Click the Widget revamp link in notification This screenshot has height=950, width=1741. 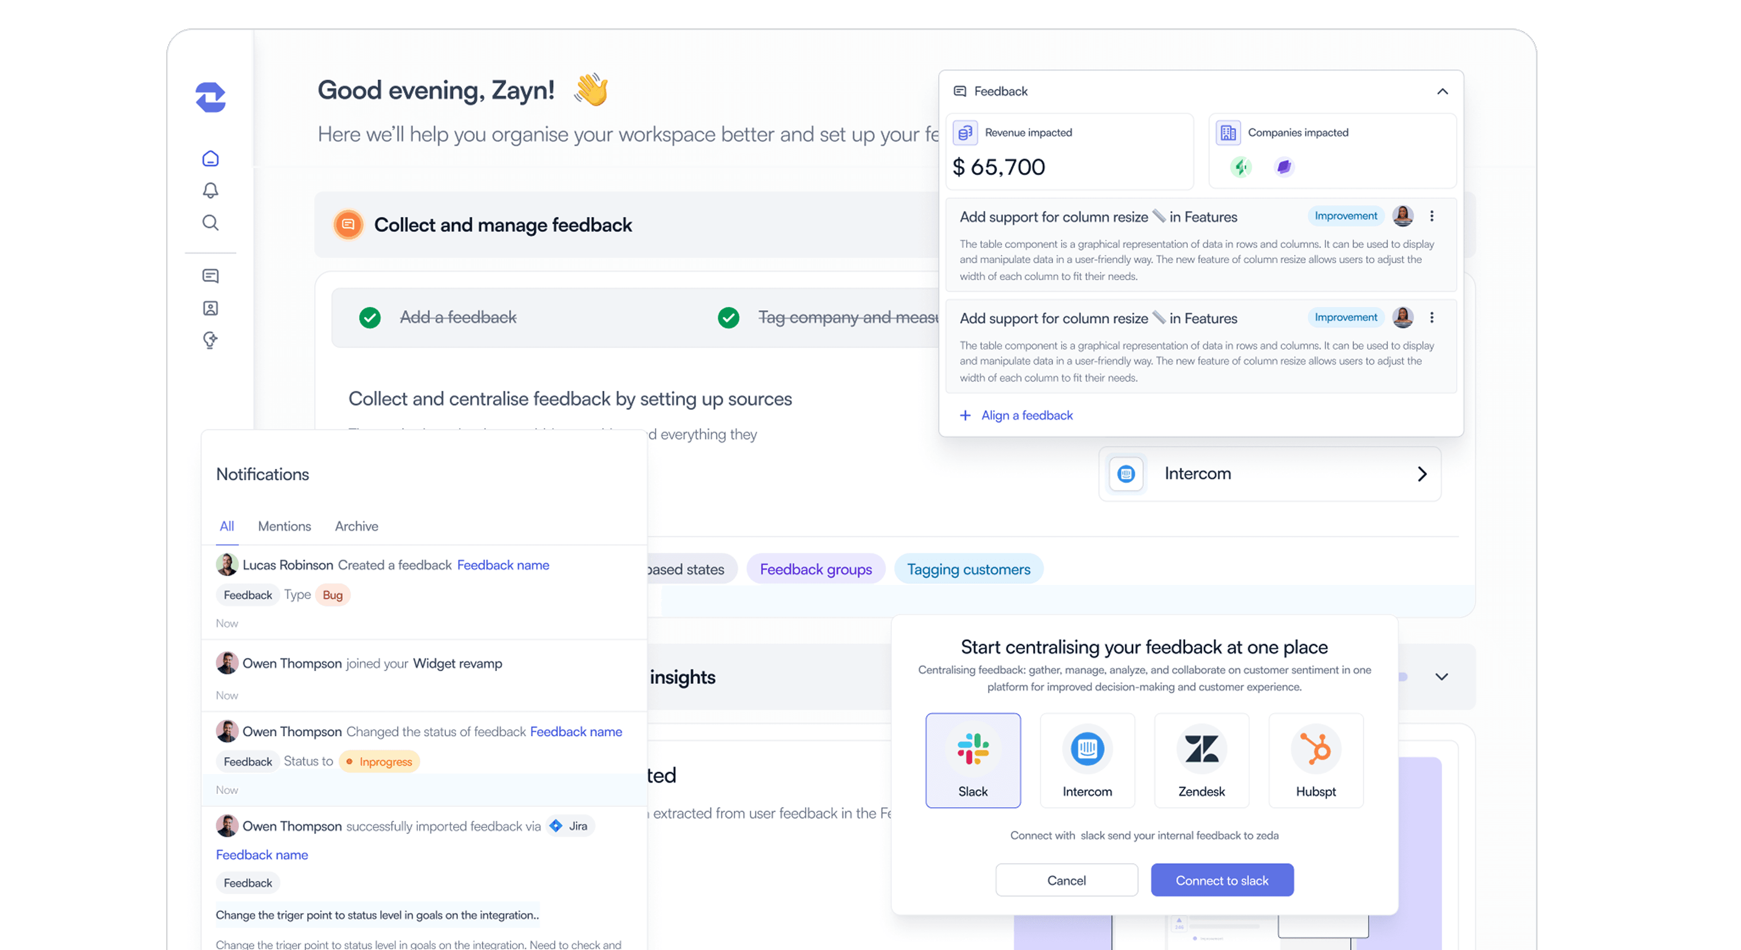(457, 663)
